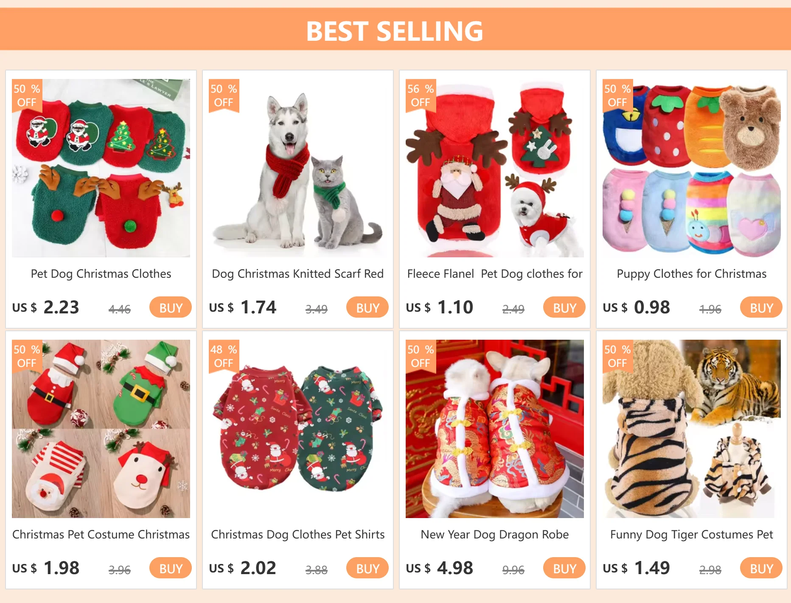
Task: Open the red dragon robe dogs image
Action: tap(495, 429)
